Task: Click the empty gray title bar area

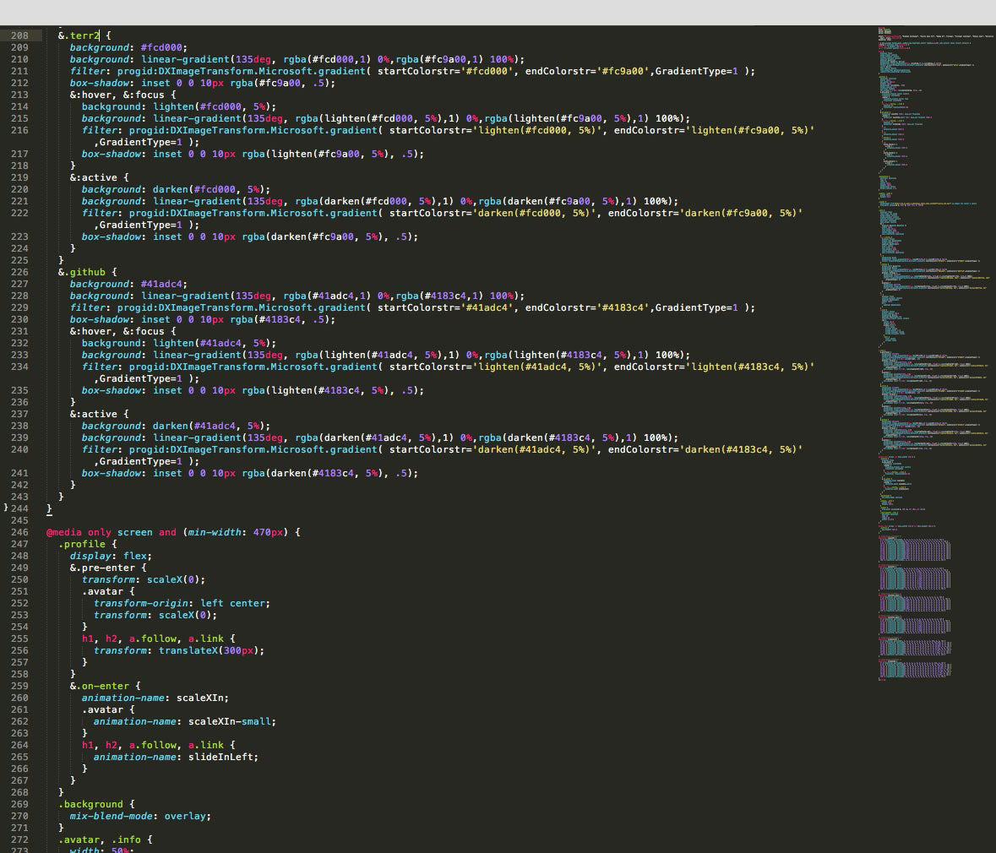Action: pyautogui.click(x=498, y=12)
